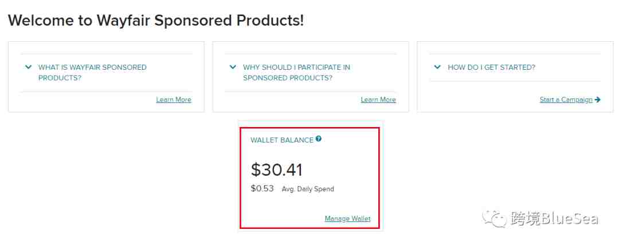Image resolution: width=619 pixels, height=246 pixels.
Task: Select the What Is Wayfair Sponsored Products title text
Action: 92,73
